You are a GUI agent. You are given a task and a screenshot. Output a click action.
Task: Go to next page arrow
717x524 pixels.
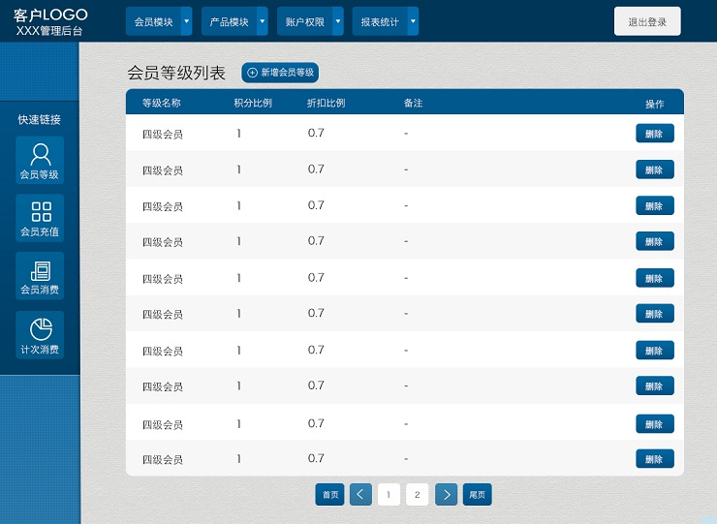click(x=446, y=495)
